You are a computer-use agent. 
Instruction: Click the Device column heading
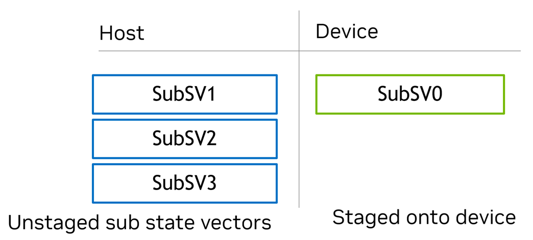[x=347, y=32]
